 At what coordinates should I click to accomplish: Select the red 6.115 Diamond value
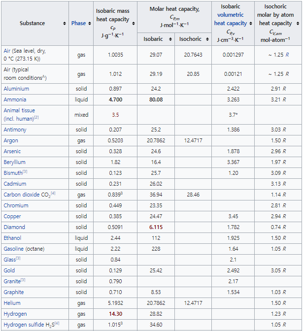pos(156,228)
